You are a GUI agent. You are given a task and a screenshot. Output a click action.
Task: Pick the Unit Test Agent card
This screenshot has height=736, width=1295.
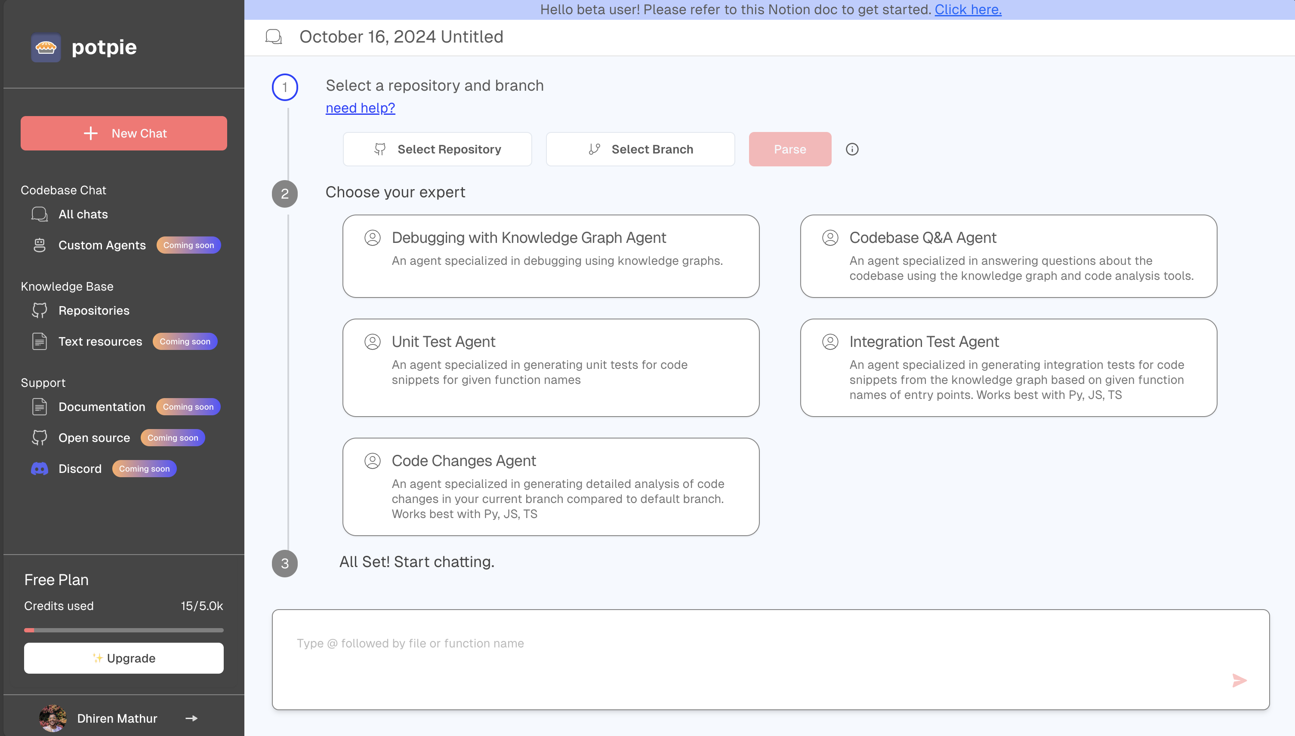(550, 368)
